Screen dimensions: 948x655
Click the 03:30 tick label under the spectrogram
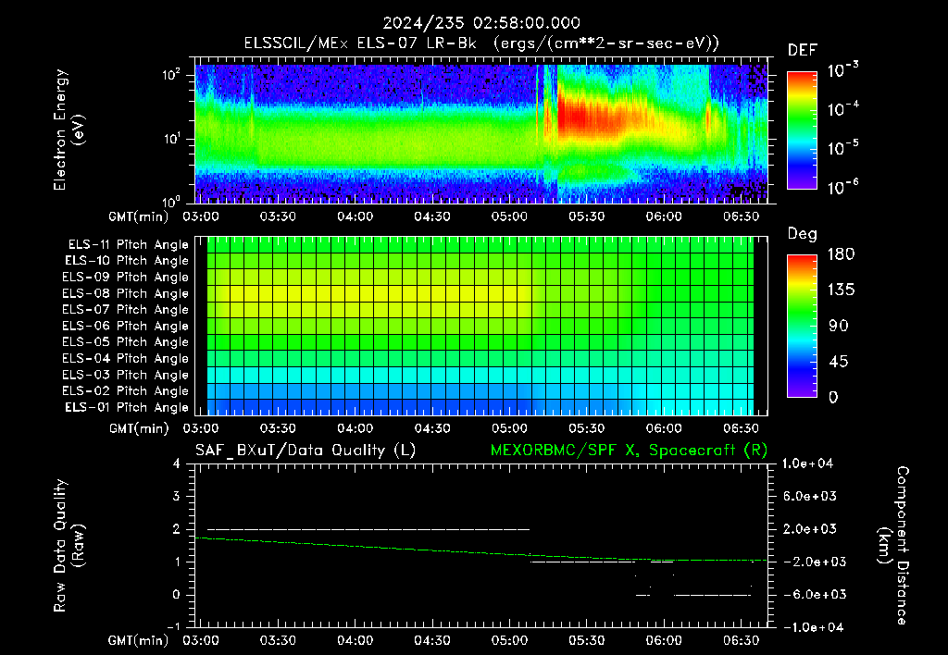click(x=278, y=216)
